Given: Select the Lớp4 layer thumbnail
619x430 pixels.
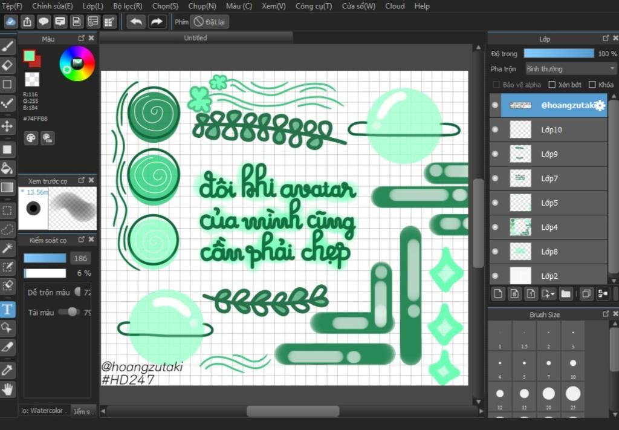Looking at the screenshot, I should click(x=520, y=227).
